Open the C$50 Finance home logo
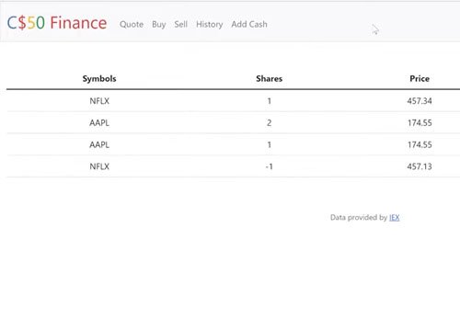 pyautogui.click(x=57, y=23)
